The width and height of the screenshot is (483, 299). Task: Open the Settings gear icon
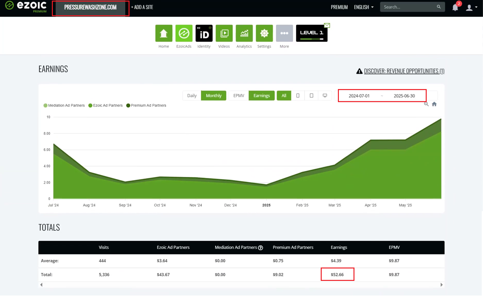264,33
